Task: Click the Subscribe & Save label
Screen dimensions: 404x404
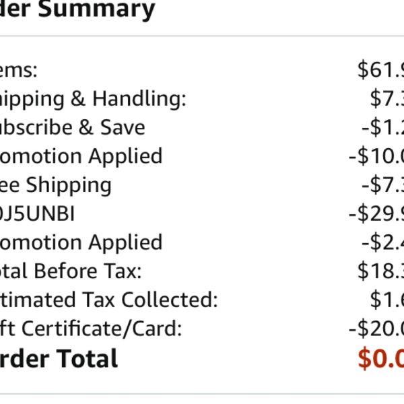Action: click(x=73, y=127)
